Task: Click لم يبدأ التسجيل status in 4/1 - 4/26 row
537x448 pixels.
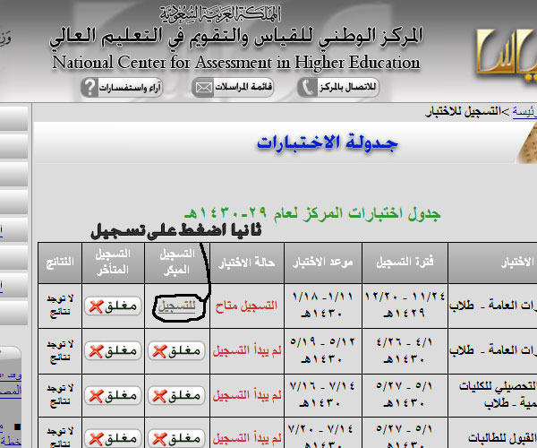Action: (247, 350)
